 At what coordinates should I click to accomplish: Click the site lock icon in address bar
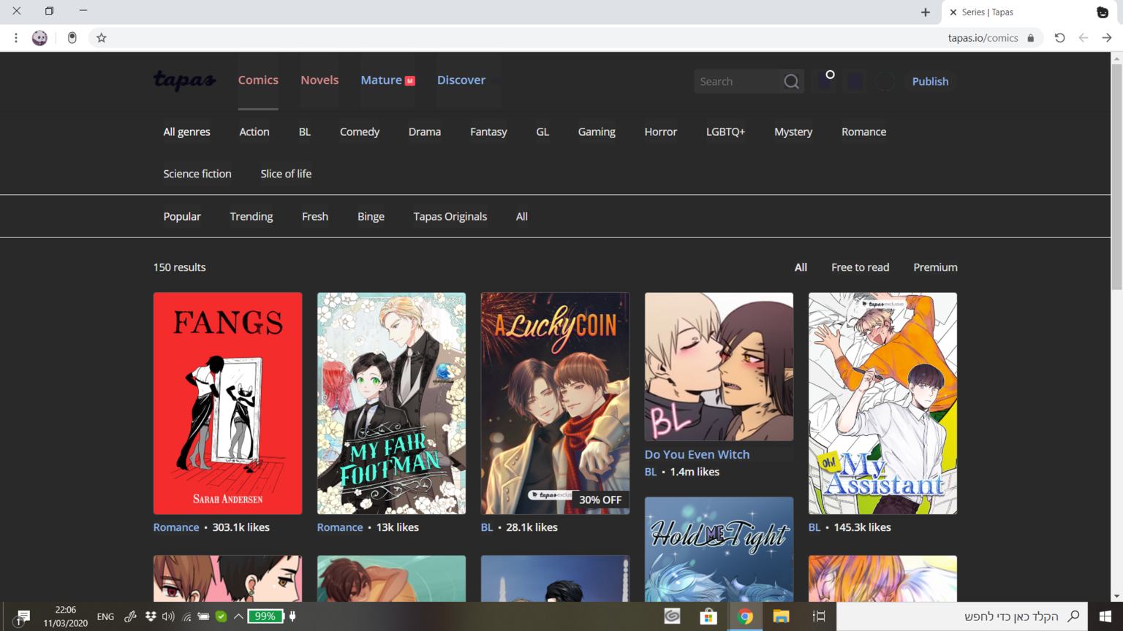(1031, 38)
